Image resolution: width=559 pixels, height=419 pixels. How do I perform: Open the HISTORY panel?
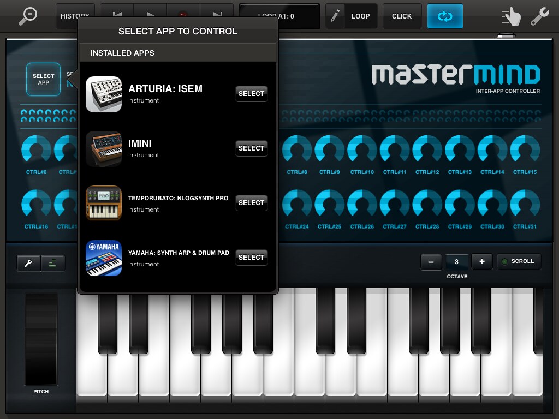(75, 16)
